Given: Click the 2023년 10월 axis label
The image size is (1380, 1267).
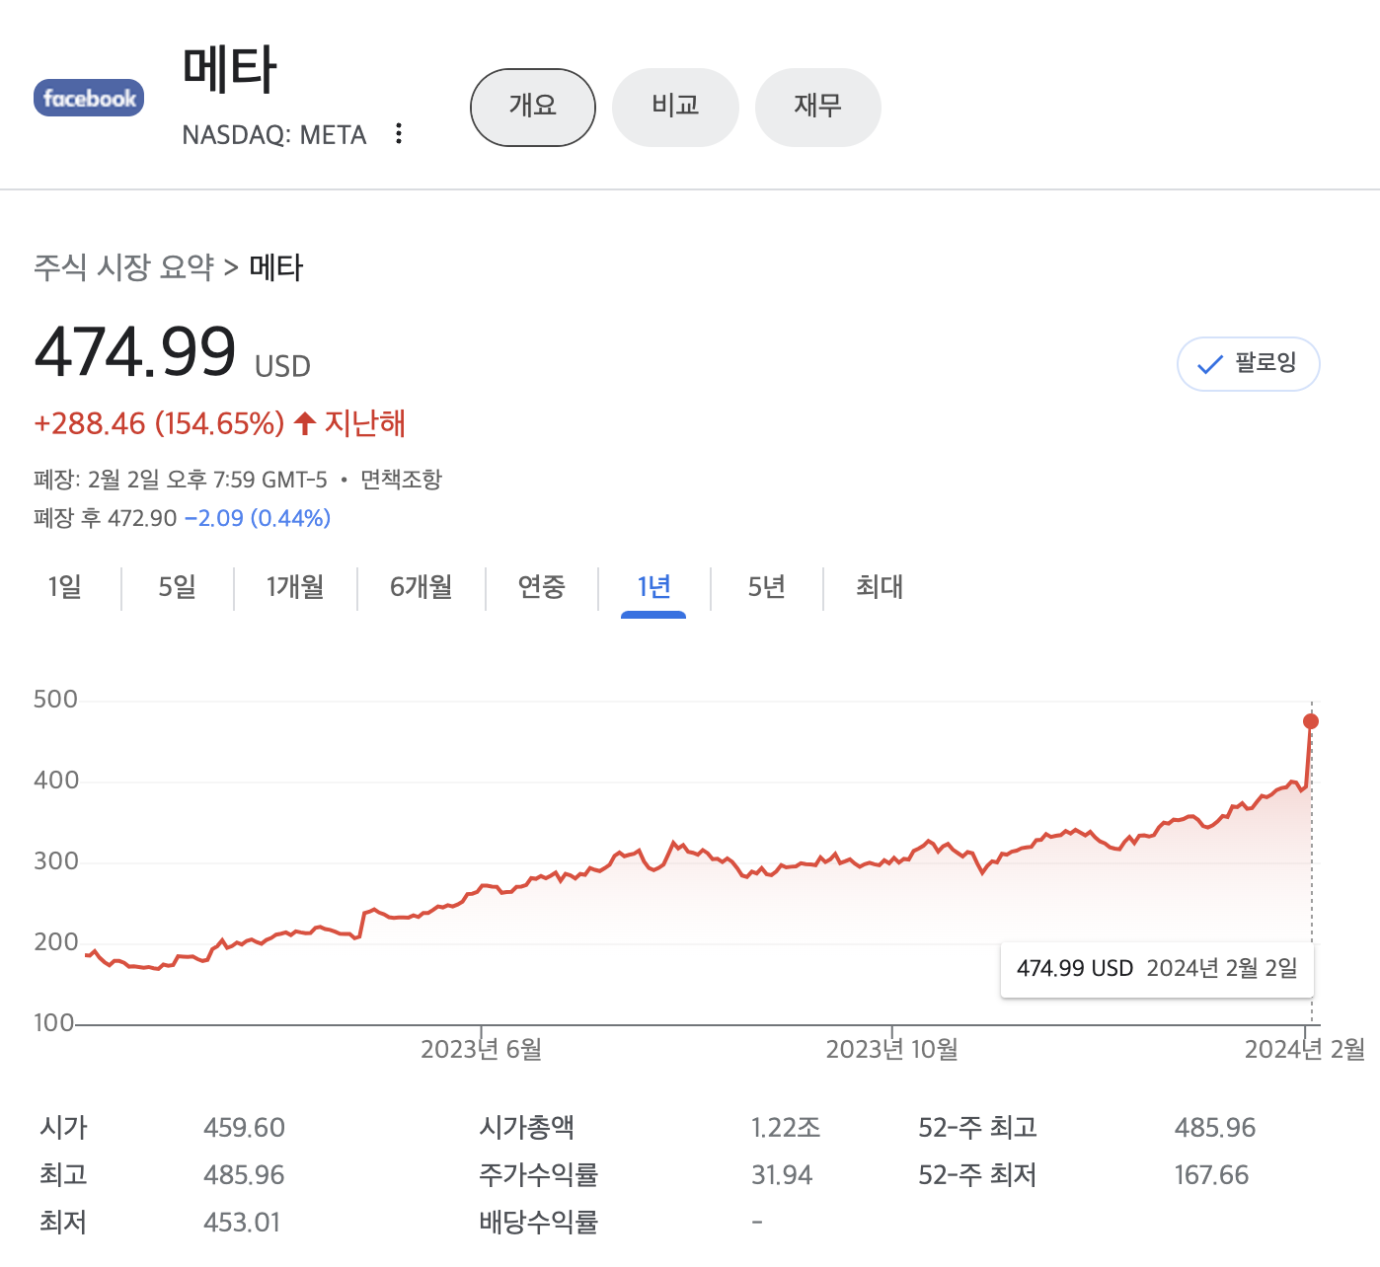Looking at the screenshot, I should pyautogui.click(x=892, y=1049).
